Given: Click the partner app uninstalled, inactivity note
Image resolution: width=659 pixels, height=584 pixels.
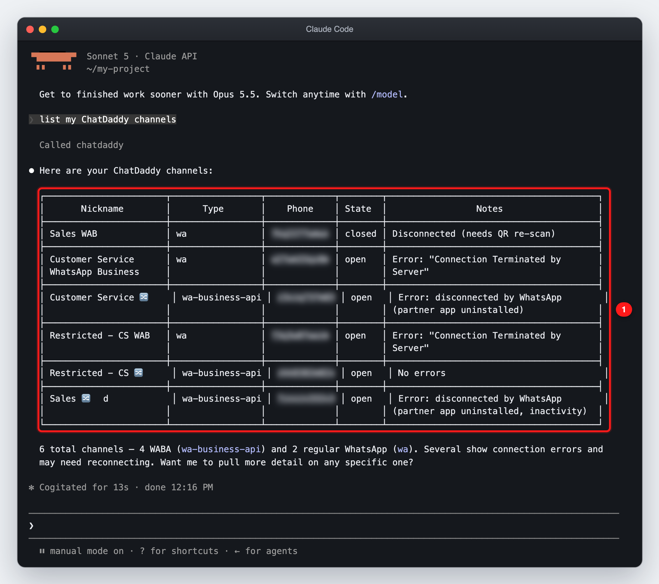Looking at the screenshot, I should pos(490,405).
